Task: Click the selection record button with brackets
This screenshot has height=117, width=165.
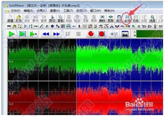Action: tap(101, 34)
